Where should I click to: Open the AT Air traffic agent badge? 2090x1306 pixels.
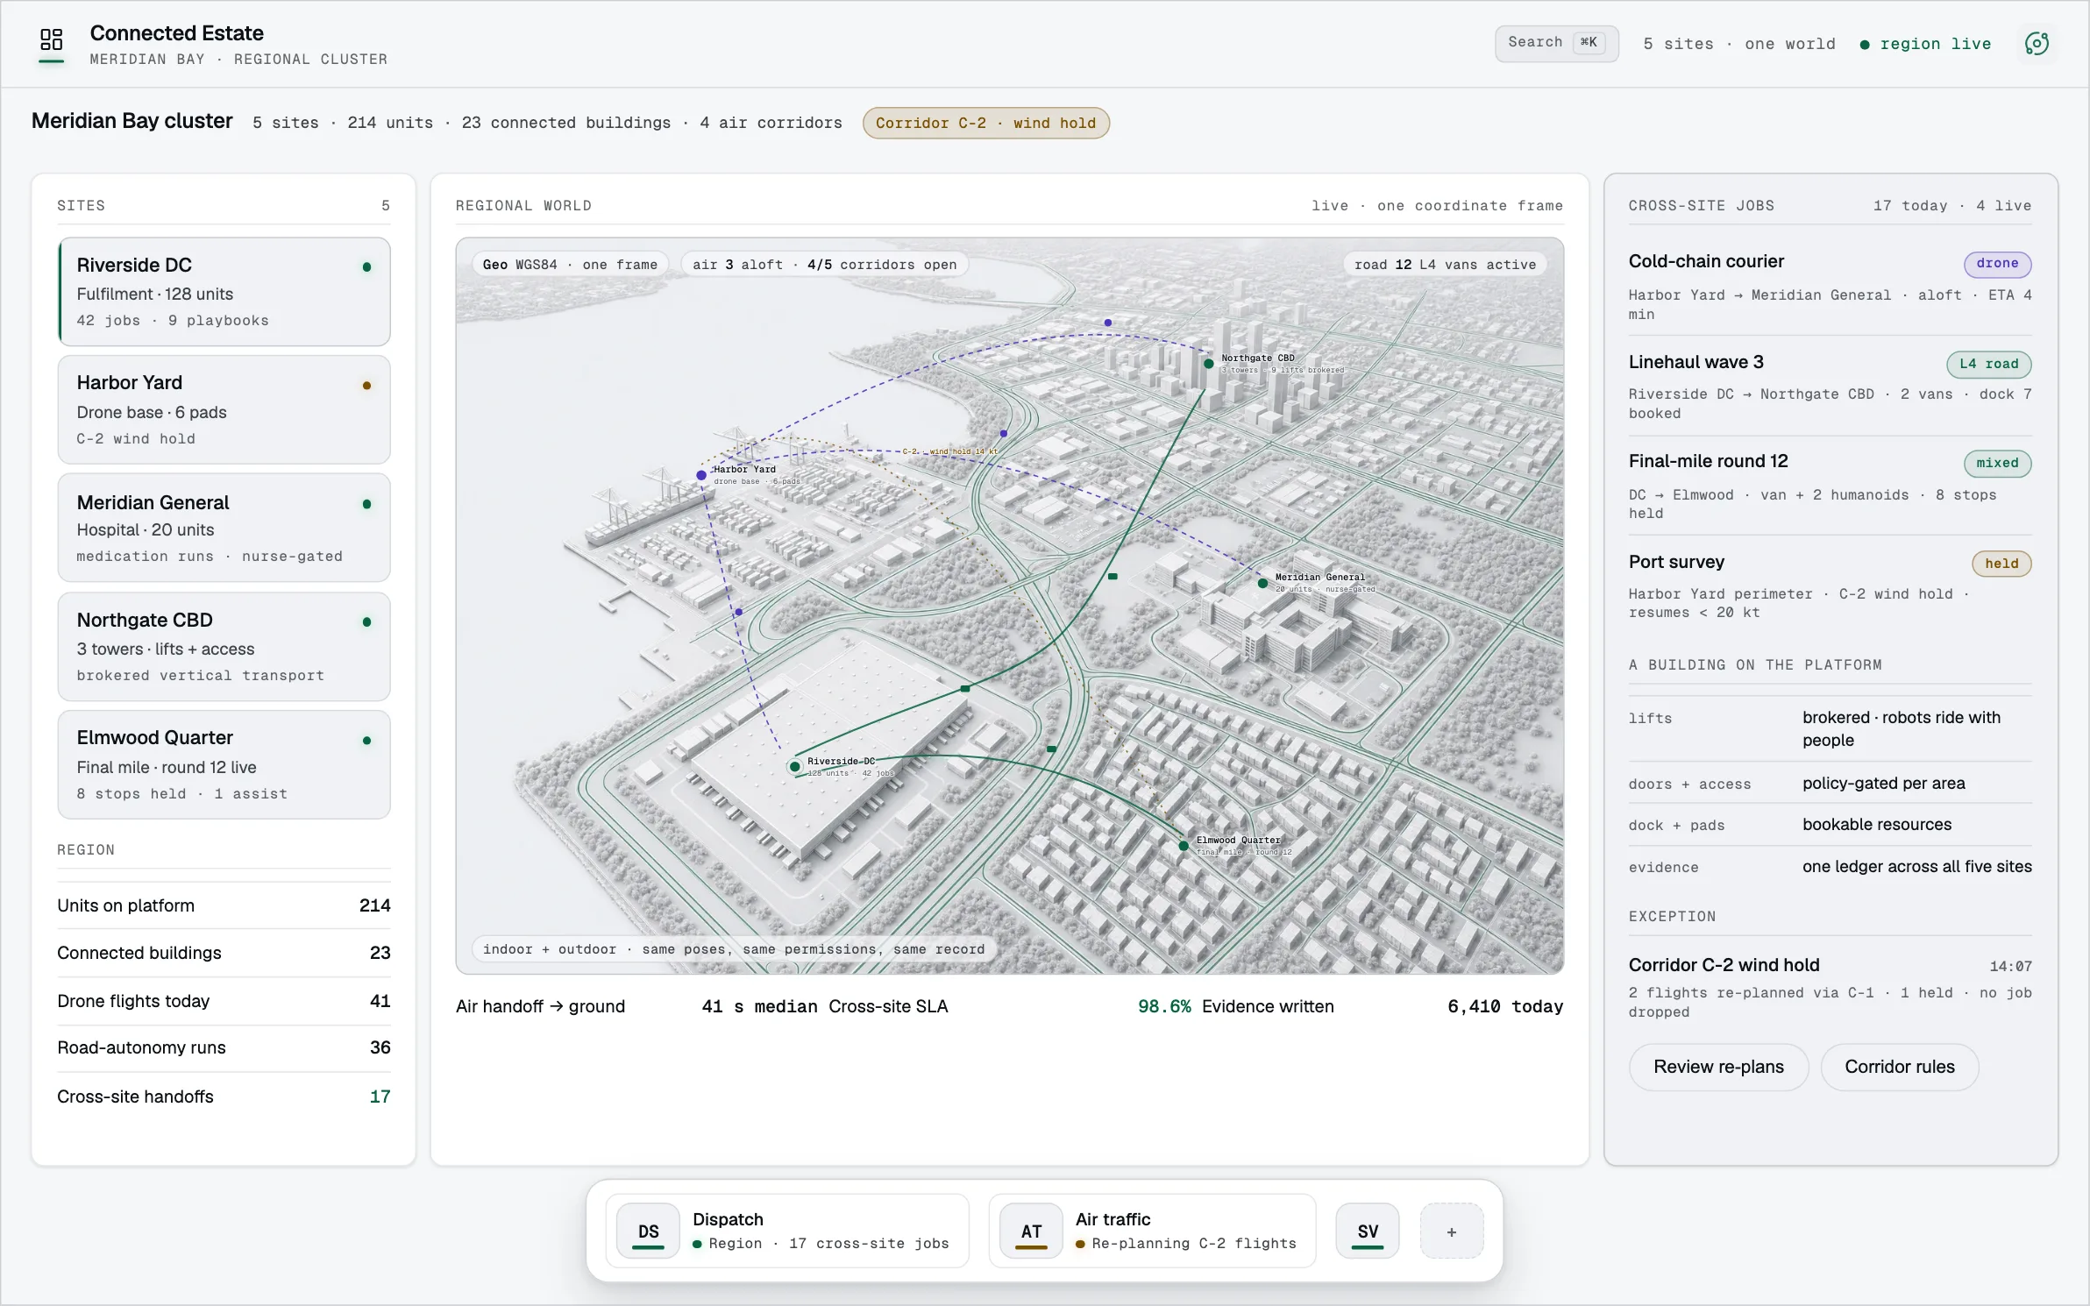(x=1031, y=1231)
